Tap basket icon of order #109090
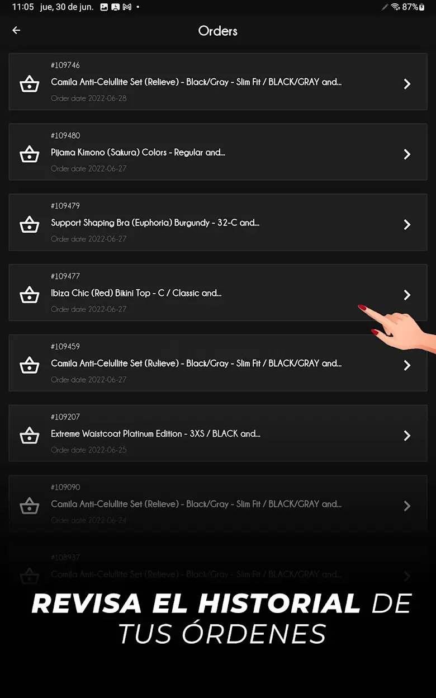 29,506
